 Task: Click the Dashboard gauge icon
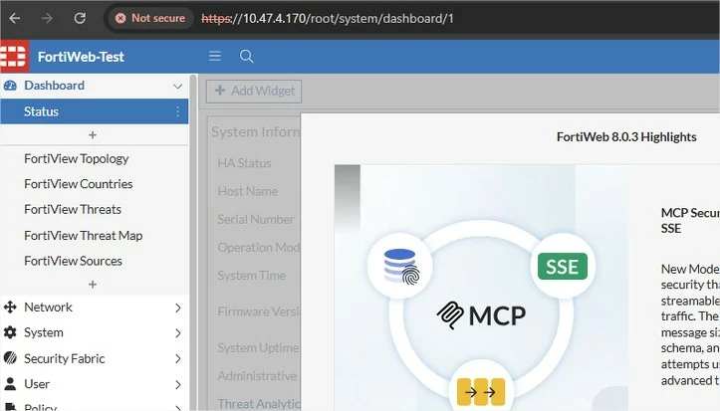click(x=10, y=86)
